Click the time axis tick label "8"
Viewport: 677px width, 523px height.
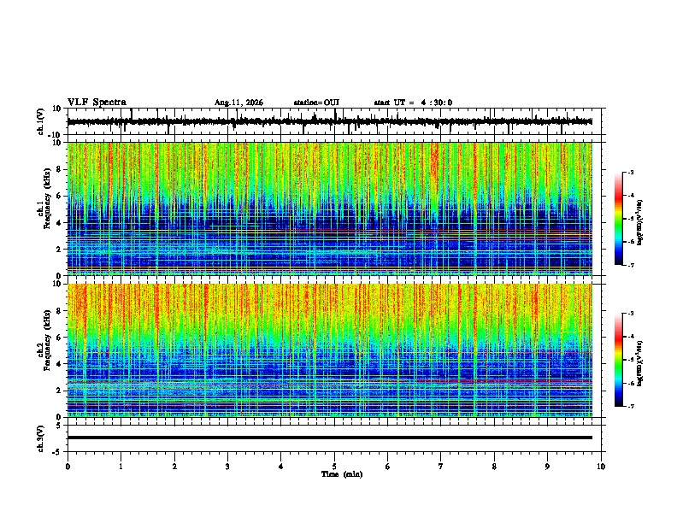click(494, 467)
